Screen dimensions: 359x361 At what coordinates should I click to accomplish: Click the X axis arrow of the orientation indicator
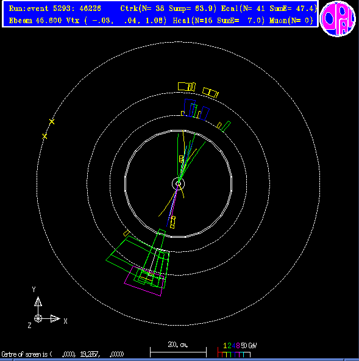coord(55,319)
